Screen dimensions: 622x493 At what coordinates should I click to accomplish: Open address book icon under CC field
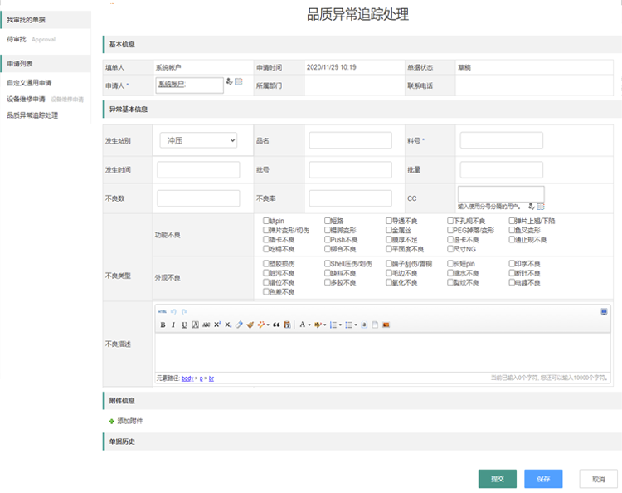(x=541, y=206)
